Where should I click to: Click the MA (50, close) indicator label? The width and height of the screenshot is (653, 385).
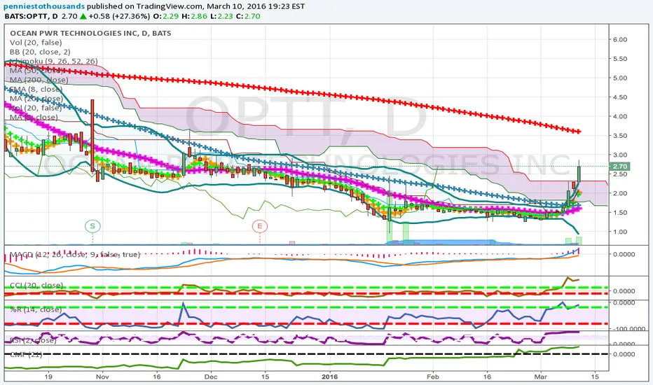36,70
